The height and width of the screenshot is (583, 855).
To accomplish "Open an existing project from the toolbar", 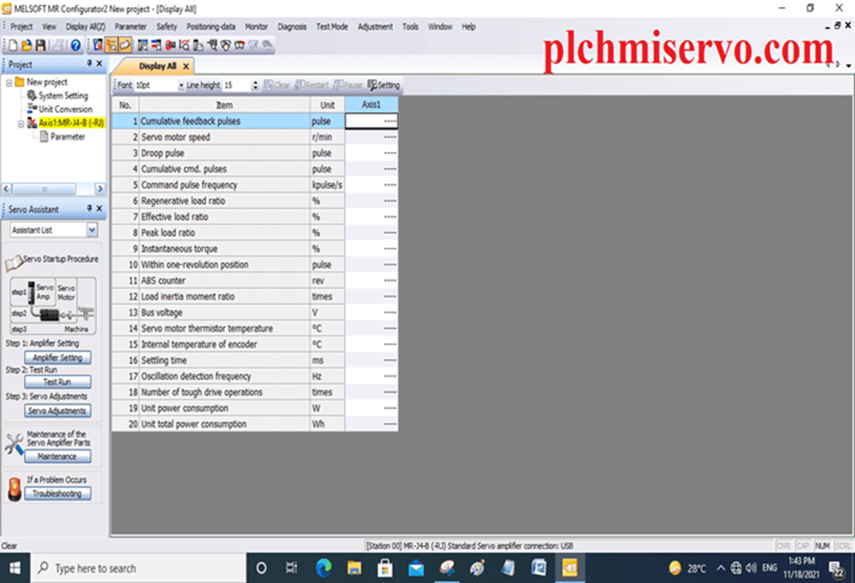I will point(26,44).
